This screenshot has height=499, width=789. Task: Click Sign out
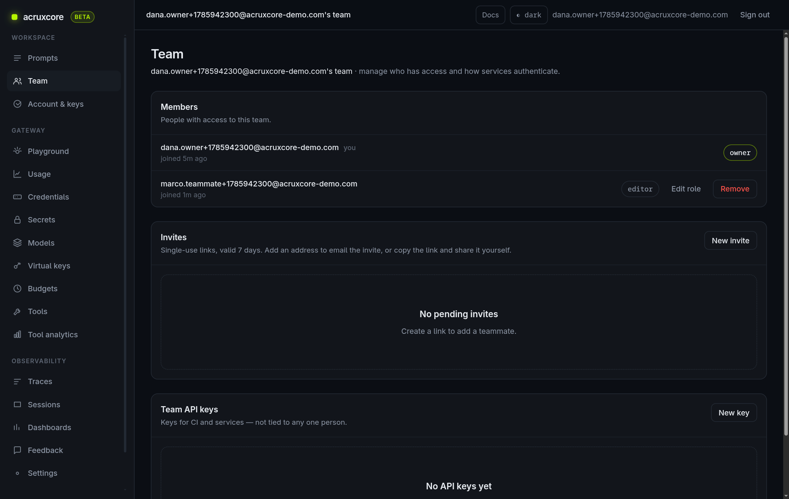(755, 15)
